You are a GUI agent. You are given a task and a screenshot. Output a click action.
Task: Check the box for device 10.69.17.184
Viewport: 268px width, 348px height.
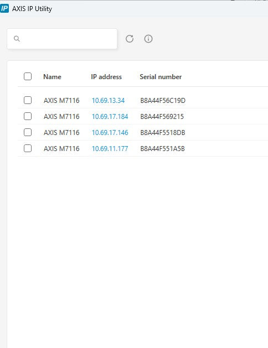(x=28, y=116)
